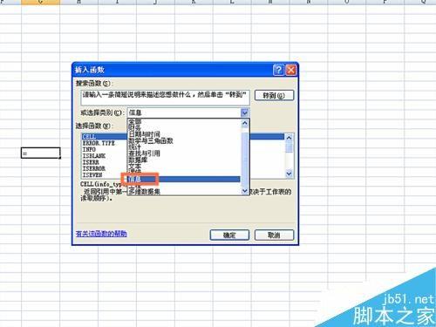Click in the 搜索函数 description text box
Viewport: 436px width, 327px height.
165,98
